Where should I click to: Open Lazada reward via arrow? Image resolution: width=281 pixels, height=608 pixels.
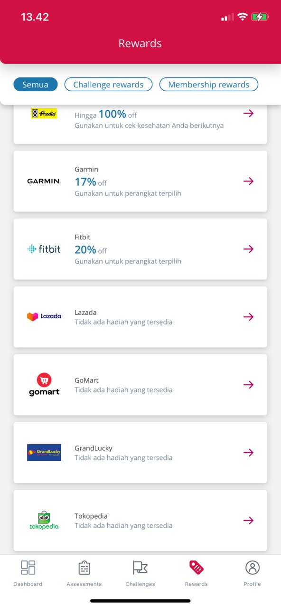coord(248,317)
